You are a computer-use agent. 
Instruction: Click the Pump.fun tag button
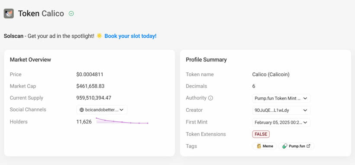[297, 146]
